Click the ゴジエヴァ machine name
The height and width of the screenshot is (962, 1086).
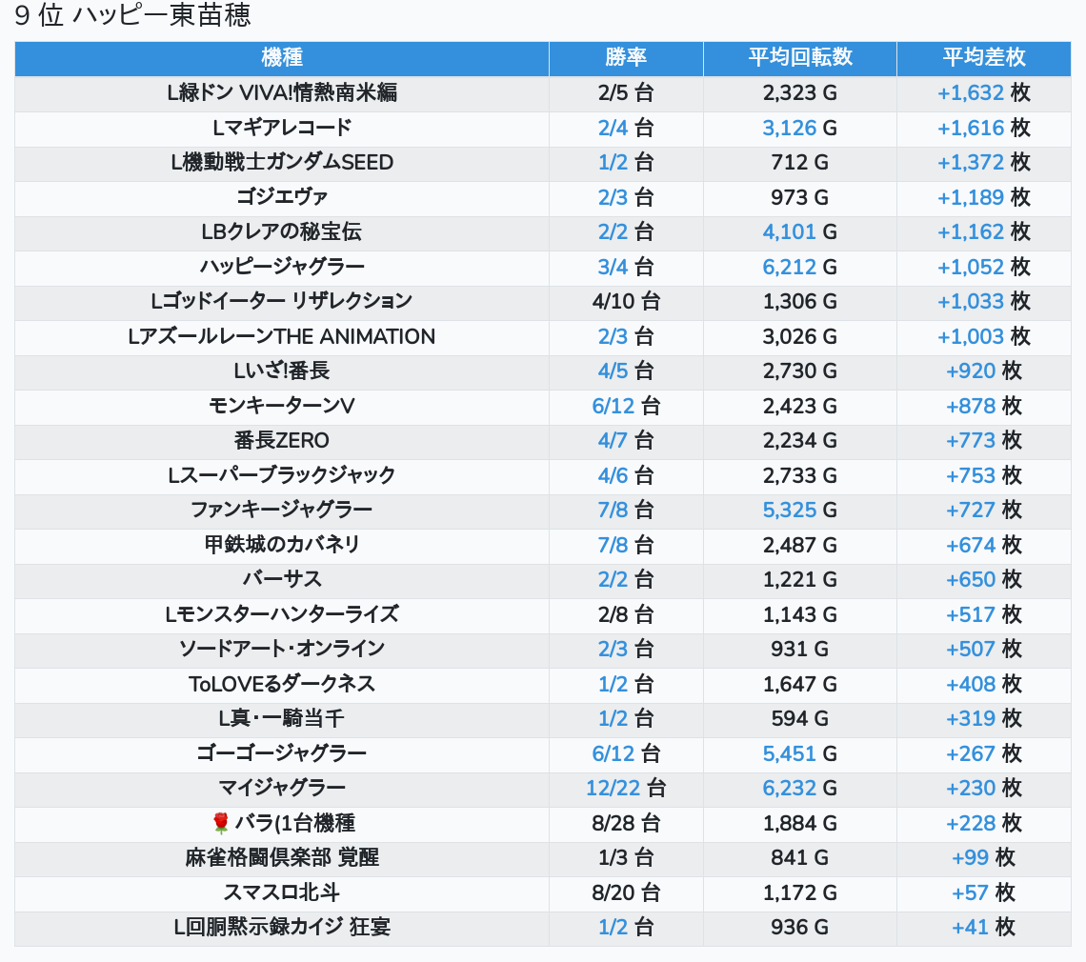point(282,197)
